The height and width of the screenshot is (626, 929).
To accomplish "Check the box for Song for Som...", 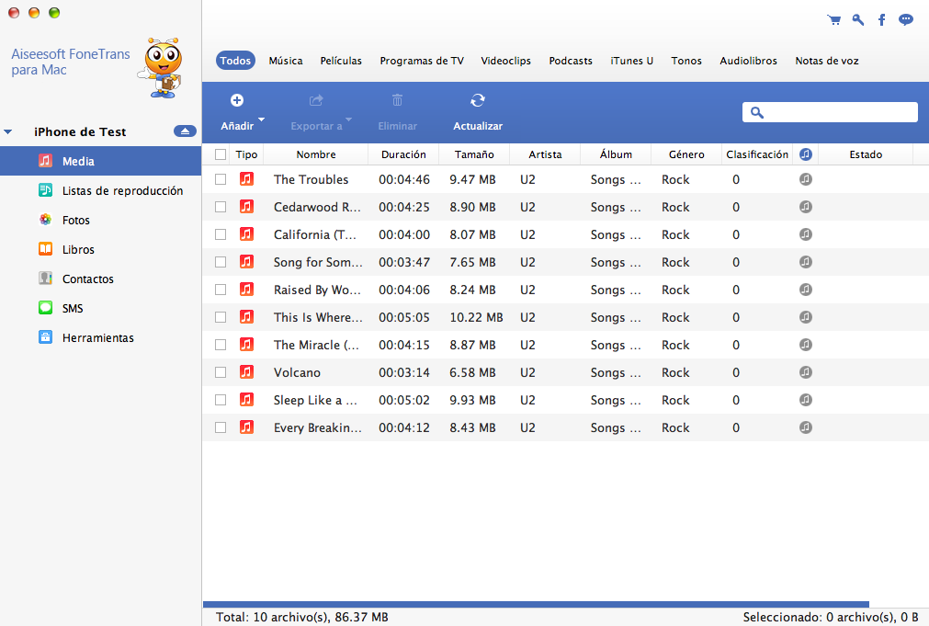I will coord(221,262).
